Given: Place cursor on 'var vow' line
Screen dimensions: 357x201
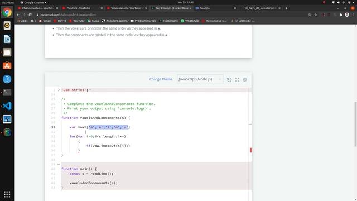Looking at the screenshot, I should [x=100, y=127].
